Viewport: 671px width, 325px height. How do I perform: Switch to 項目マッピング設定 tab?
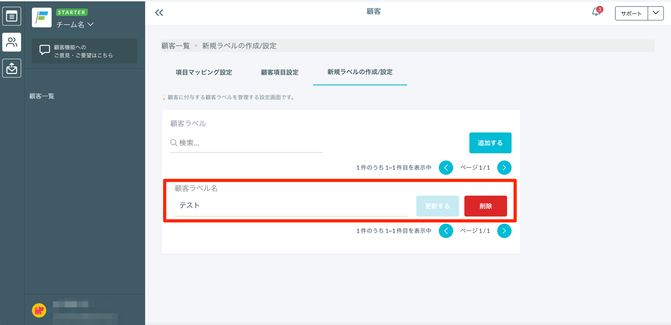(204, 72)
